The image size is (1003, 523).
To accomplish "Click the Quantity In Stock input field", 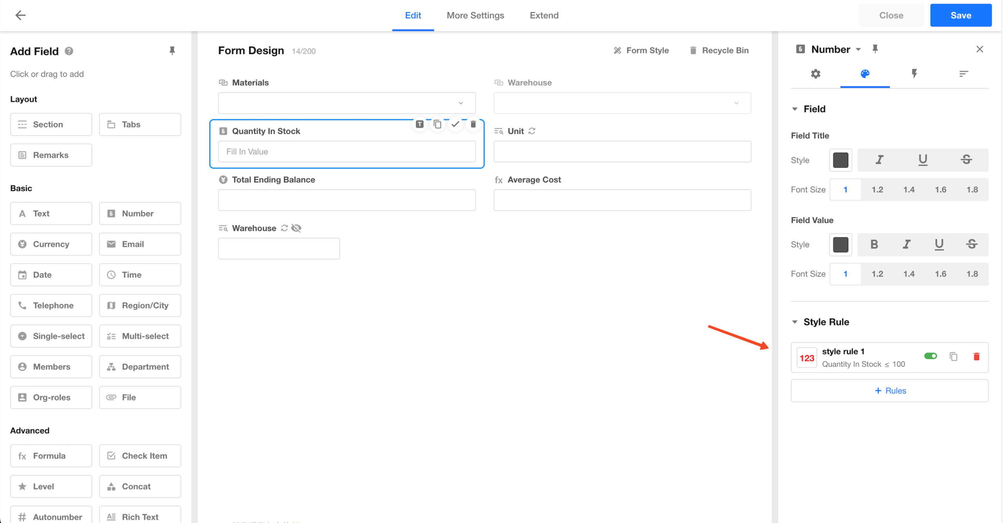I will (x=347, y=151).
